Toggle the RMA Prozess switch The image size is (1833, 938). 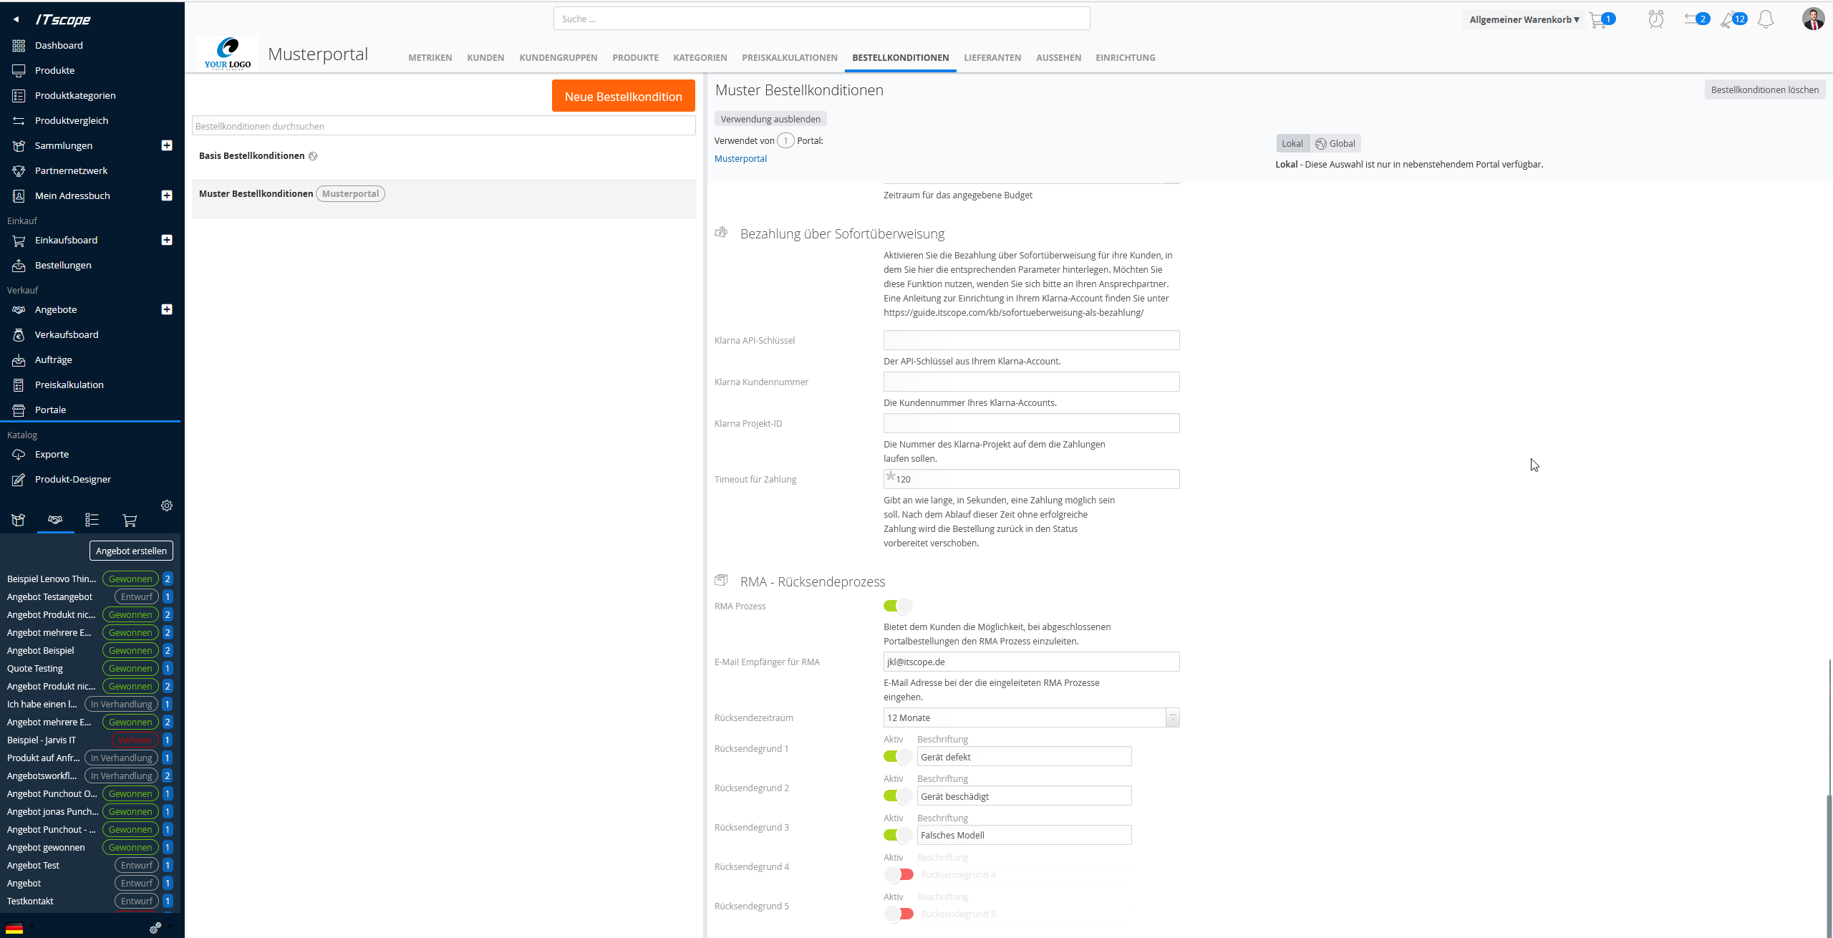898,606
